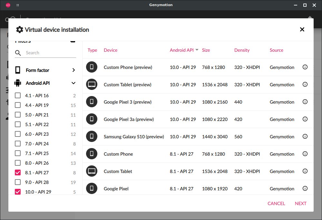Screen dimensions: 322x220
Task: Sort list by Density column
Action: tap(242, 50)
